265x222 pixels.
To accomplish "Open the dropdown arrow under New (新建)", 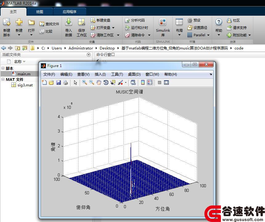I will click(19, 35).
